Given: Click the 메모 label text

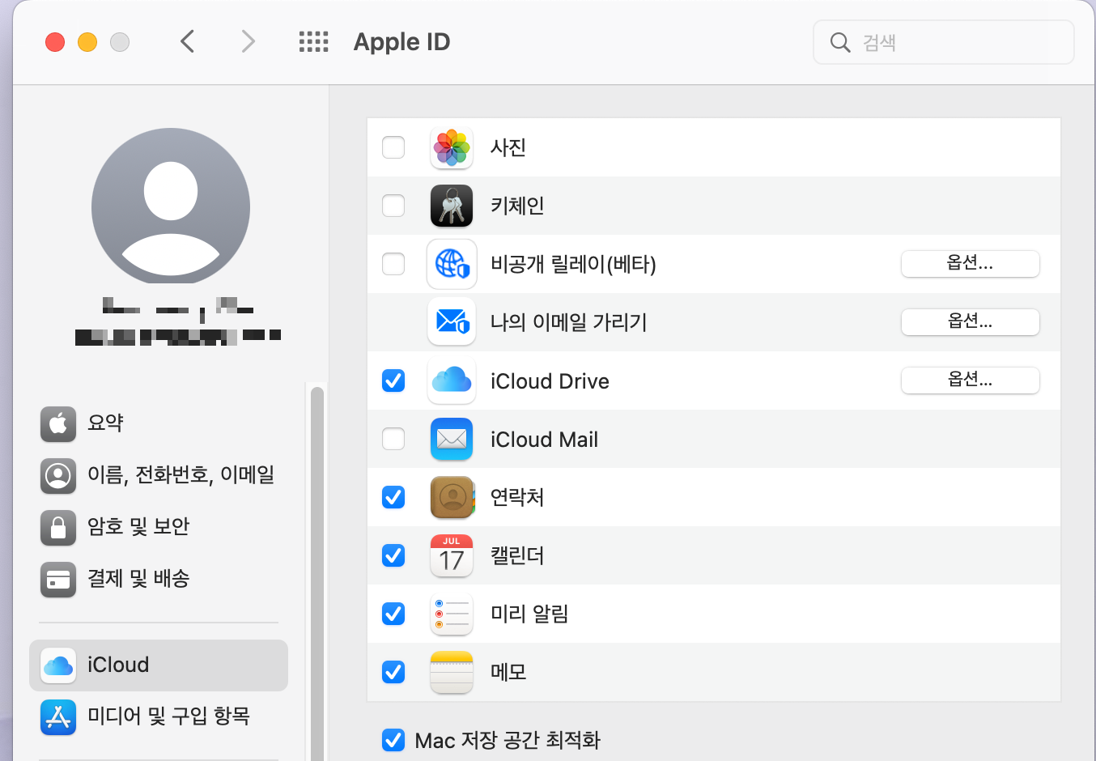Looking at the screenshot, I should pos(508,673).
